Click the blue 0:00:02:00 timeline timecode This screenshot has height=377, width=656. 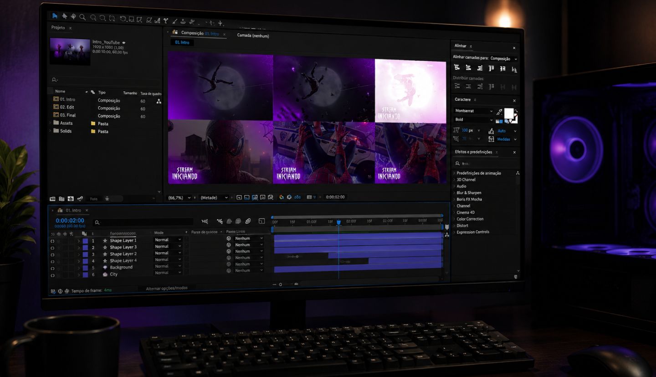(70, 221)
